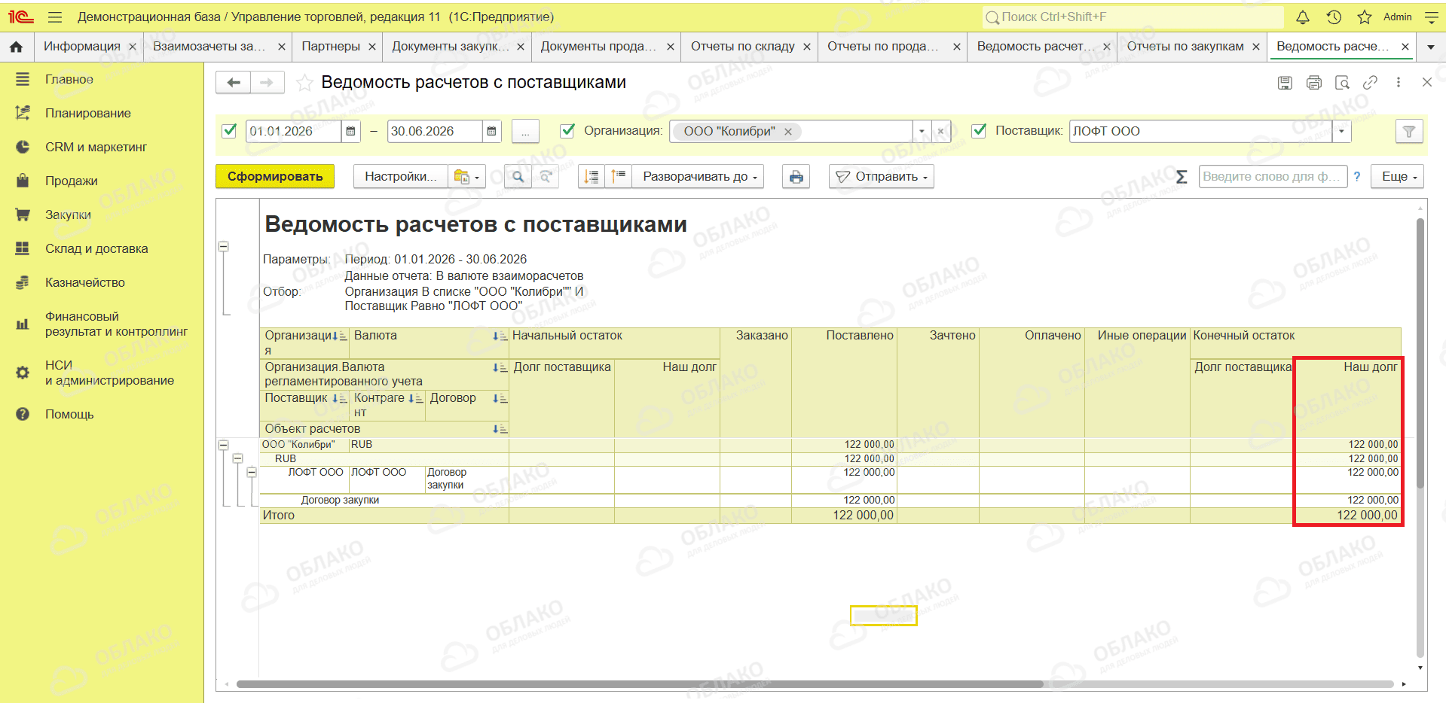The width and height of the screenshot is (1446, 703).
Task: Close Взаимозачеты tab
Action: [x=282, y=47]
